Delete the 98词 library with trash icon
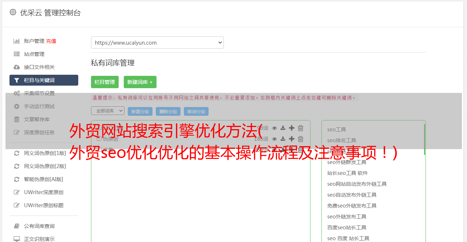467x242 pixels. pyautogui.click(x=301, y=128)
